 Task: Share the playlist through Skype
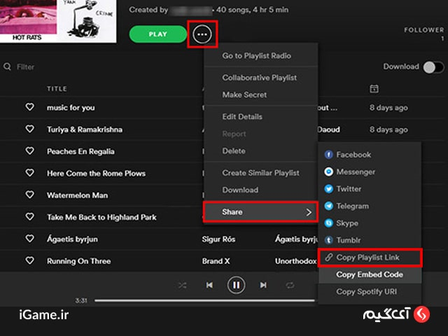[x=341, y=223]
